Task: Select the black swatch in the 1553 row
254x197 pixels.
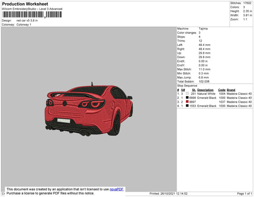Action: (x=187, y=106)
